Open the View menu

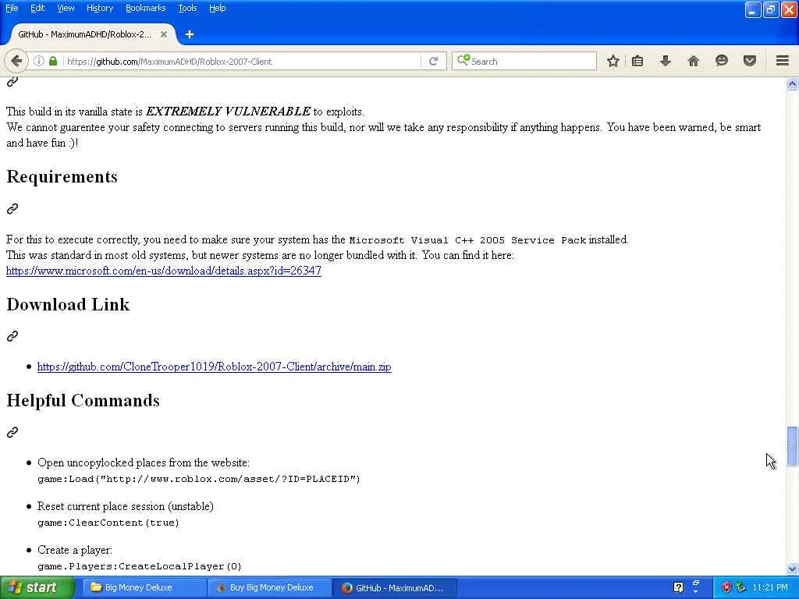tap(66, 8)
